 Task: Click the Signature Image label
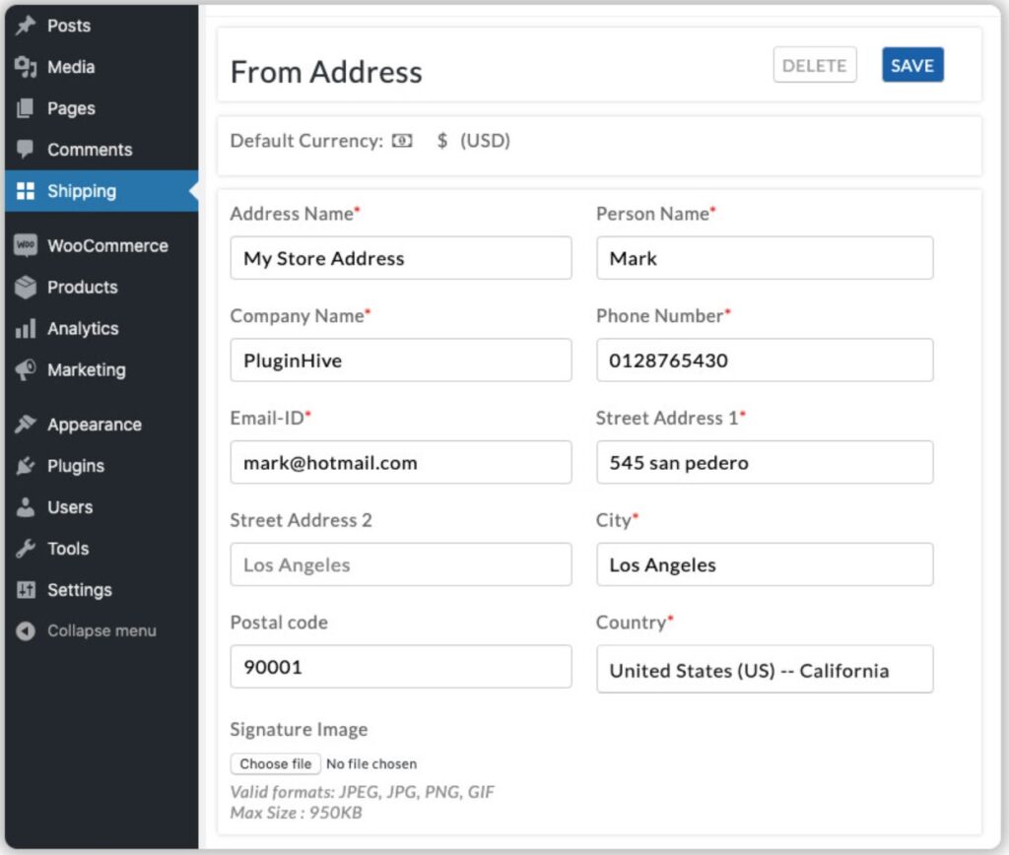299,730
